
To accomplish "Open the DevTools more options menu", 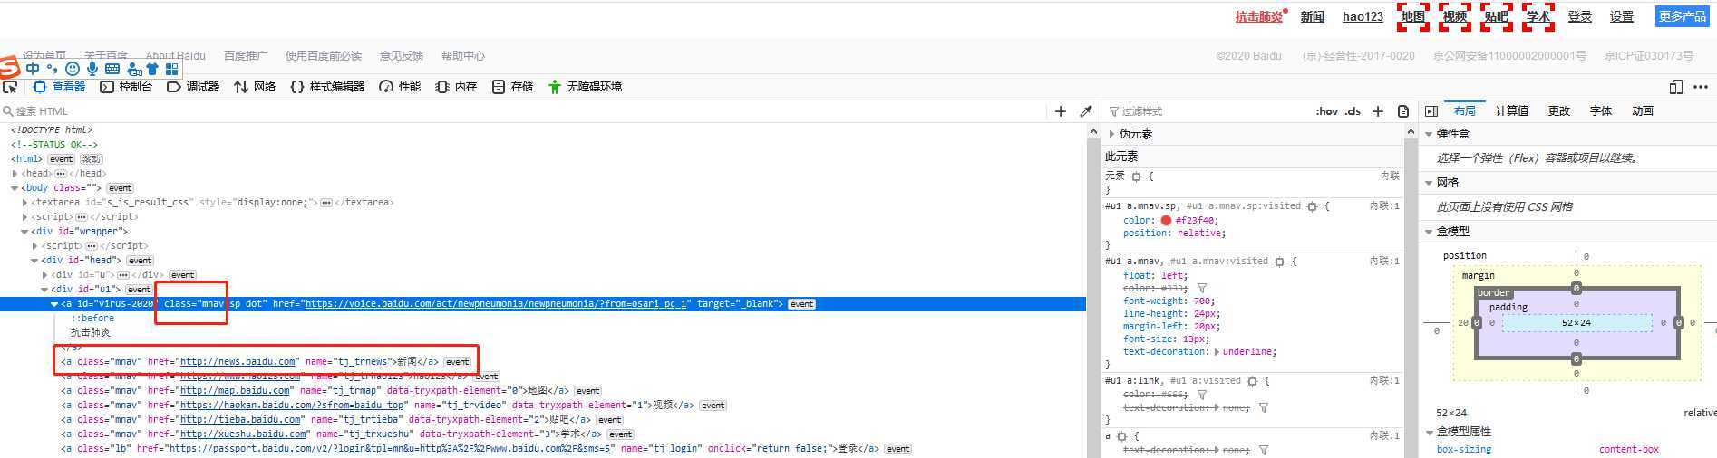I will [1700, 87].
